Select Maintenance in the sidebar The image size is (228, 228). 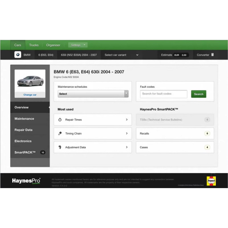pos(24,119)
